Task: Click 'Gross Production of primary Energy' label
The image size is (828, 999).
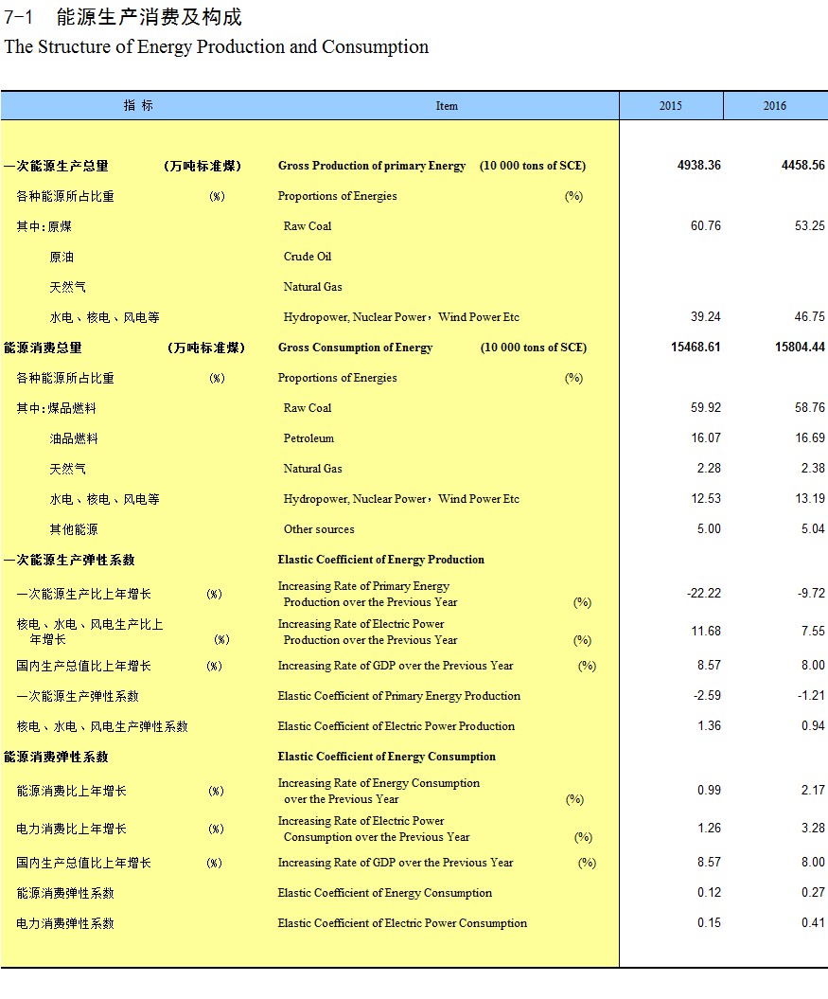Action: (372, 166)
